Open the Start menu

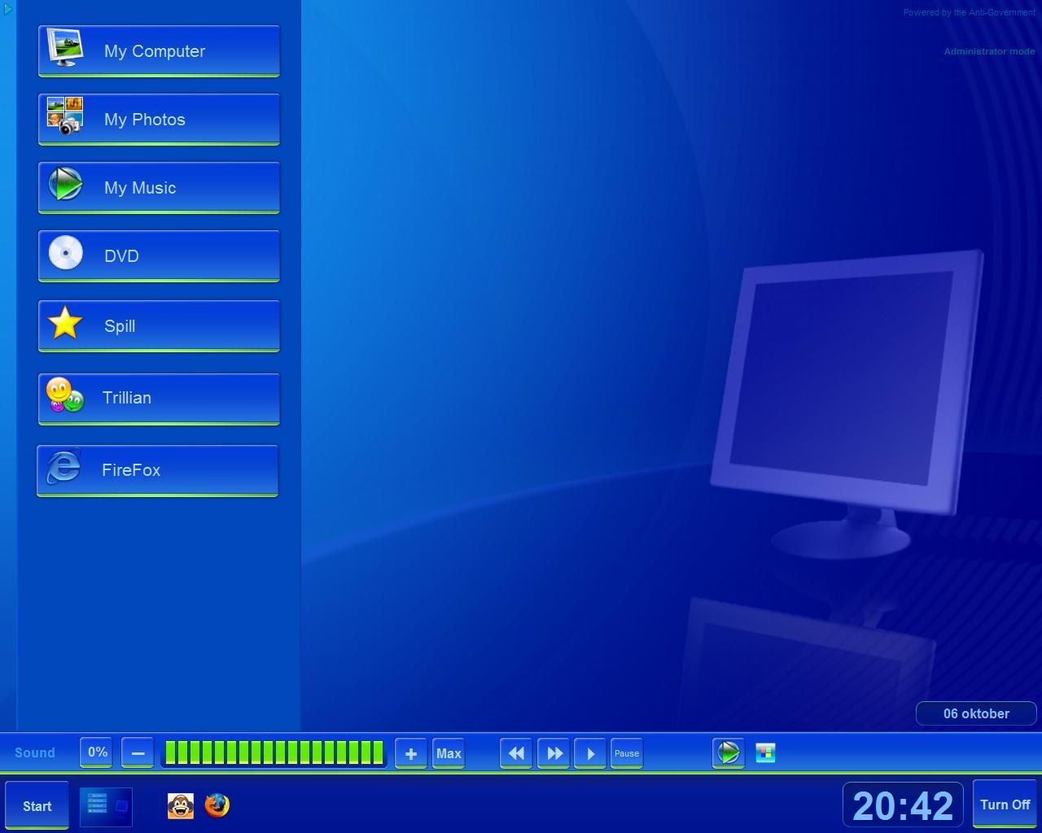37,805
